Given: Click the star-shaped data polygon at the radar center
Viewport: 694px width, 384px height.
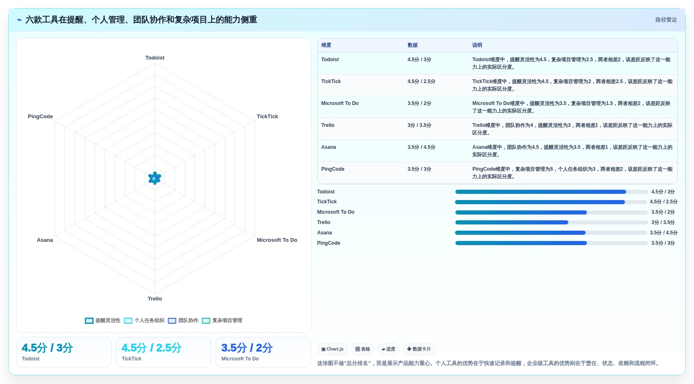Looking at the screenshot, I should [x=155, y=178].
